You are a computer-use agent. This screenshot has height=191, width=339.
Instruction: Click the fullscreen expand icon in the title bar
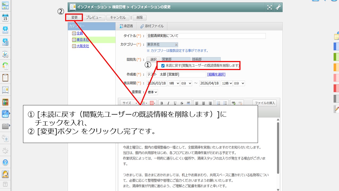pos(269,7)
